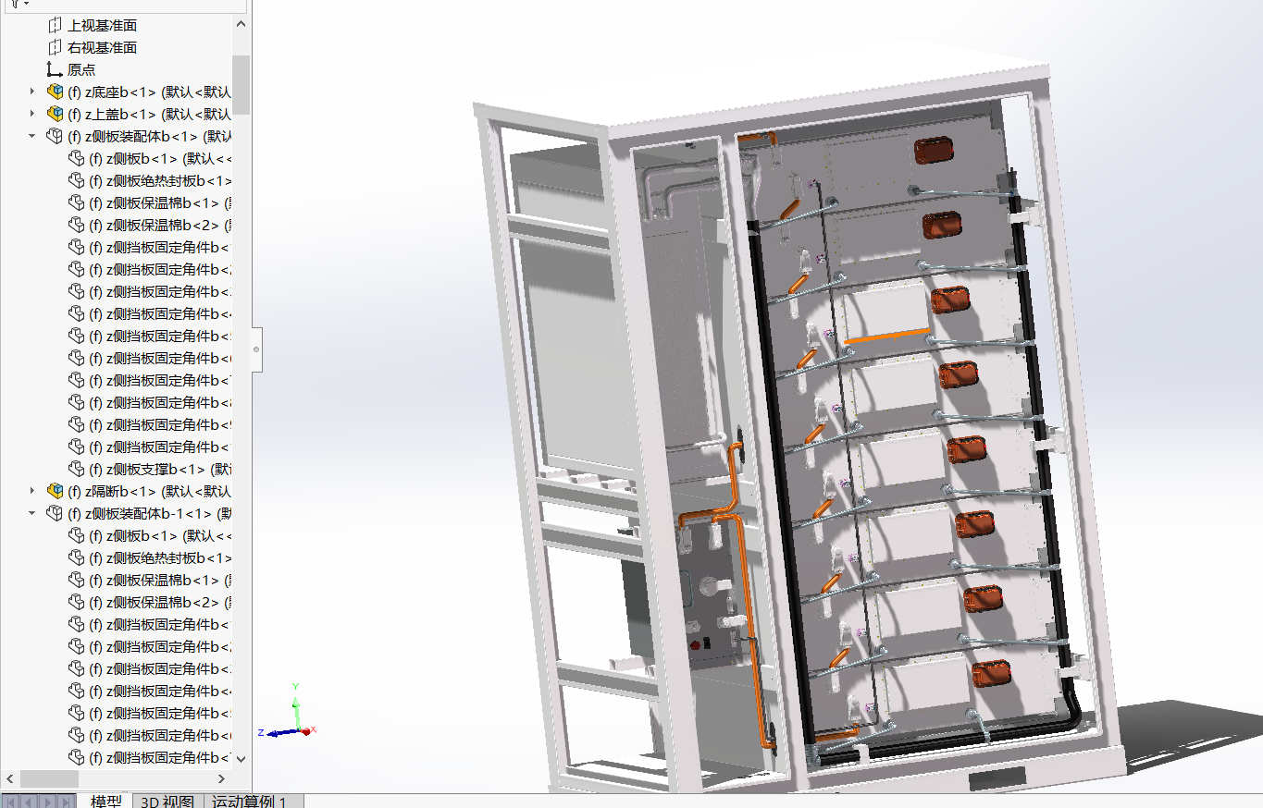Expand the z隔断b<1> tree node
1263x808 pixels.
pyautogui.click(x=32, y=491)
